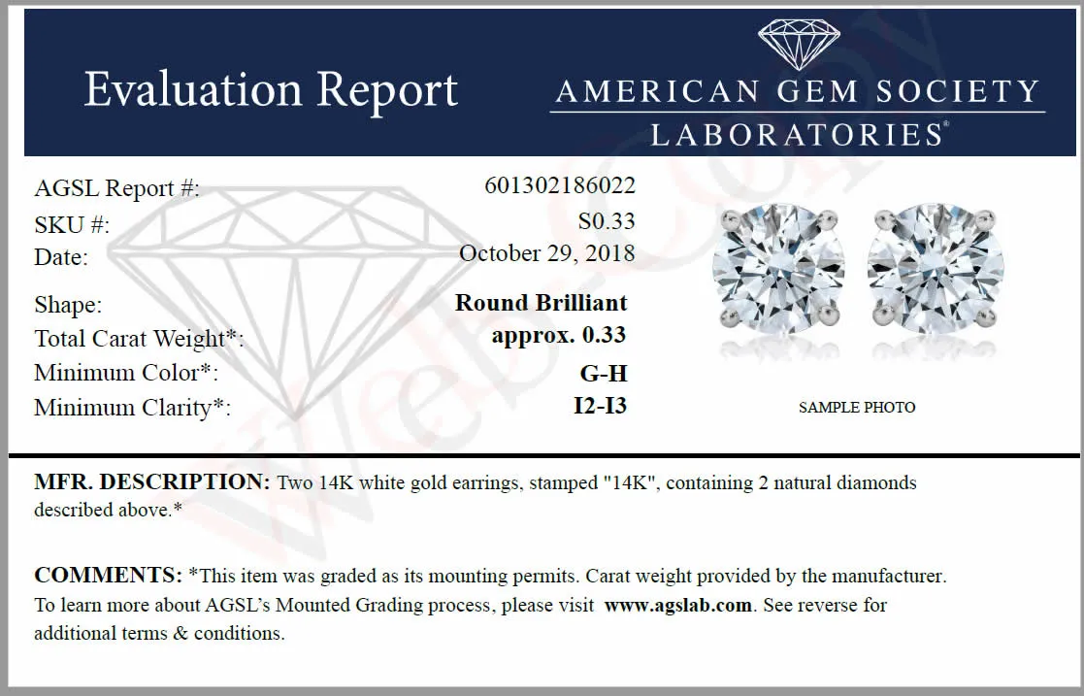This screenshot has width=1084, height=696.
Task: Click the I2-I3 minimum clarity value
Action: [600, 406]
